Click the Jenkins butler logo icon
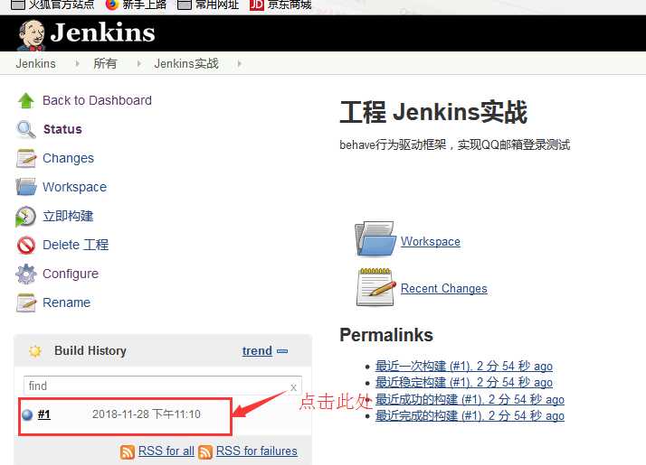The height and width of the screenshot is (465, 646). point(31,35)
